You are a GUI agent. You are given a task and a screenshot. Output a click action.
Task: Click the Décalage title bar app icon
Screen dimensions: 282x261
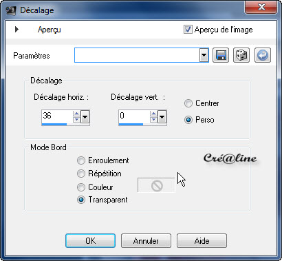click(x=11, y=10)
